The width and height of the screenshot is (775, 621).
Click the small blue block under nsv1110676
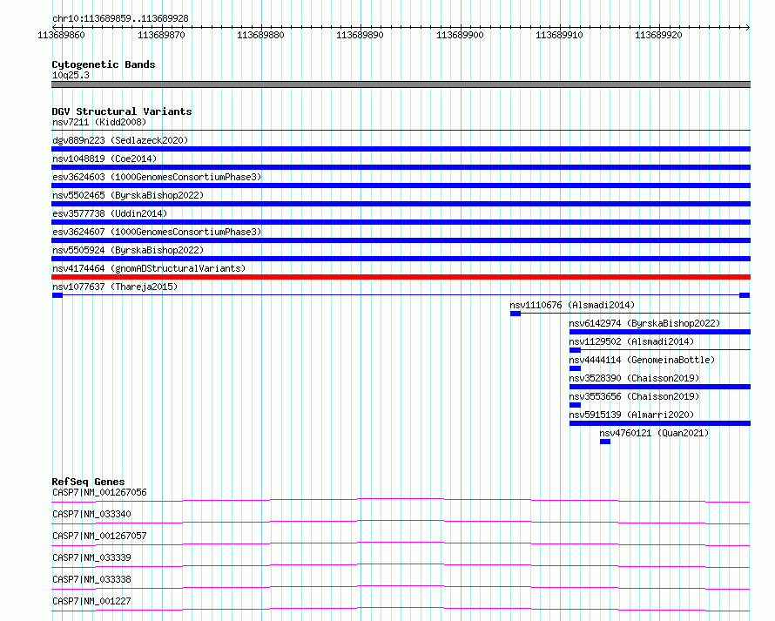pos(515,314)
